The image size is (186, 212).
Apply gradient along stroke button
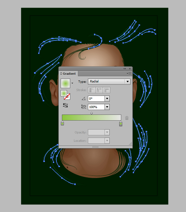pyautogui.click(x=99, y=90)
